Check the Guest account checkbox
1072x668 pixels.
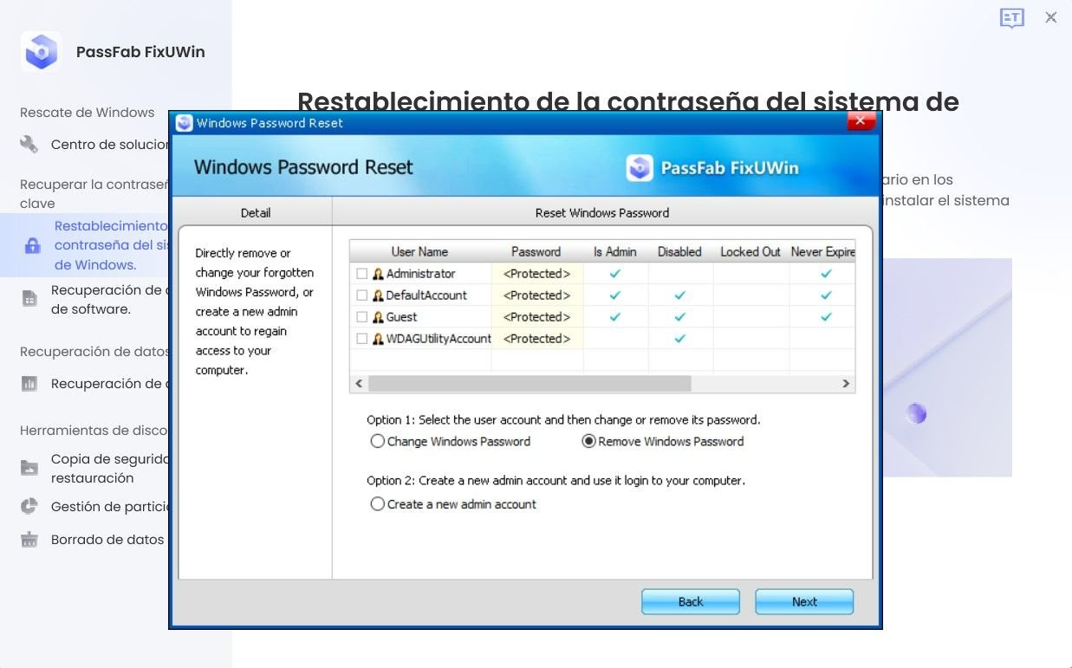tap(361, 316)
